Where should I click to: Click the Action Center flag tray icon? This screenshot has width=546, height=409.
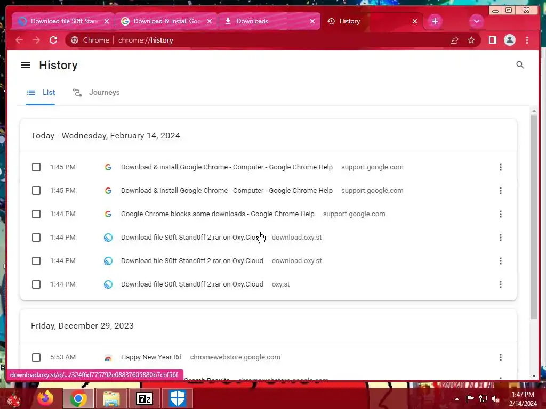[x=470, y=398]
